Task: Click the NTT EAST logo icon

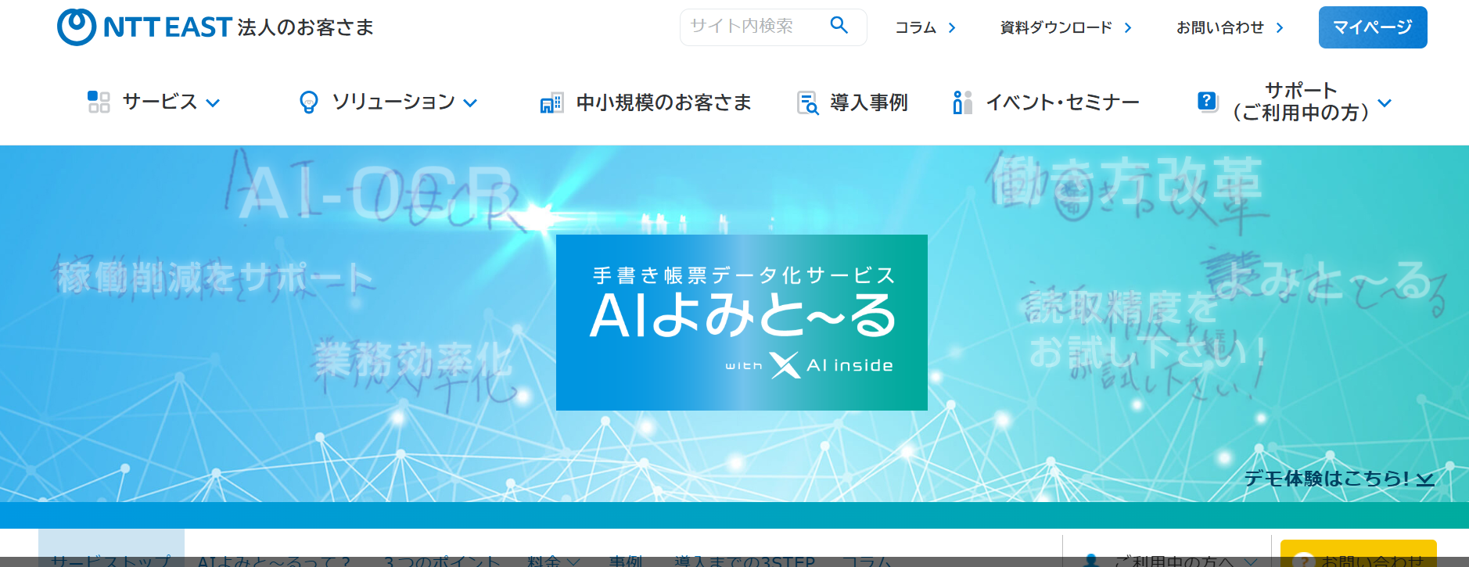Action: point(77,27)
